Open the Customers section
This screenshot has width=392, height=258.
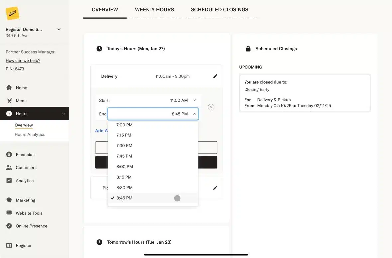point(26,167)
